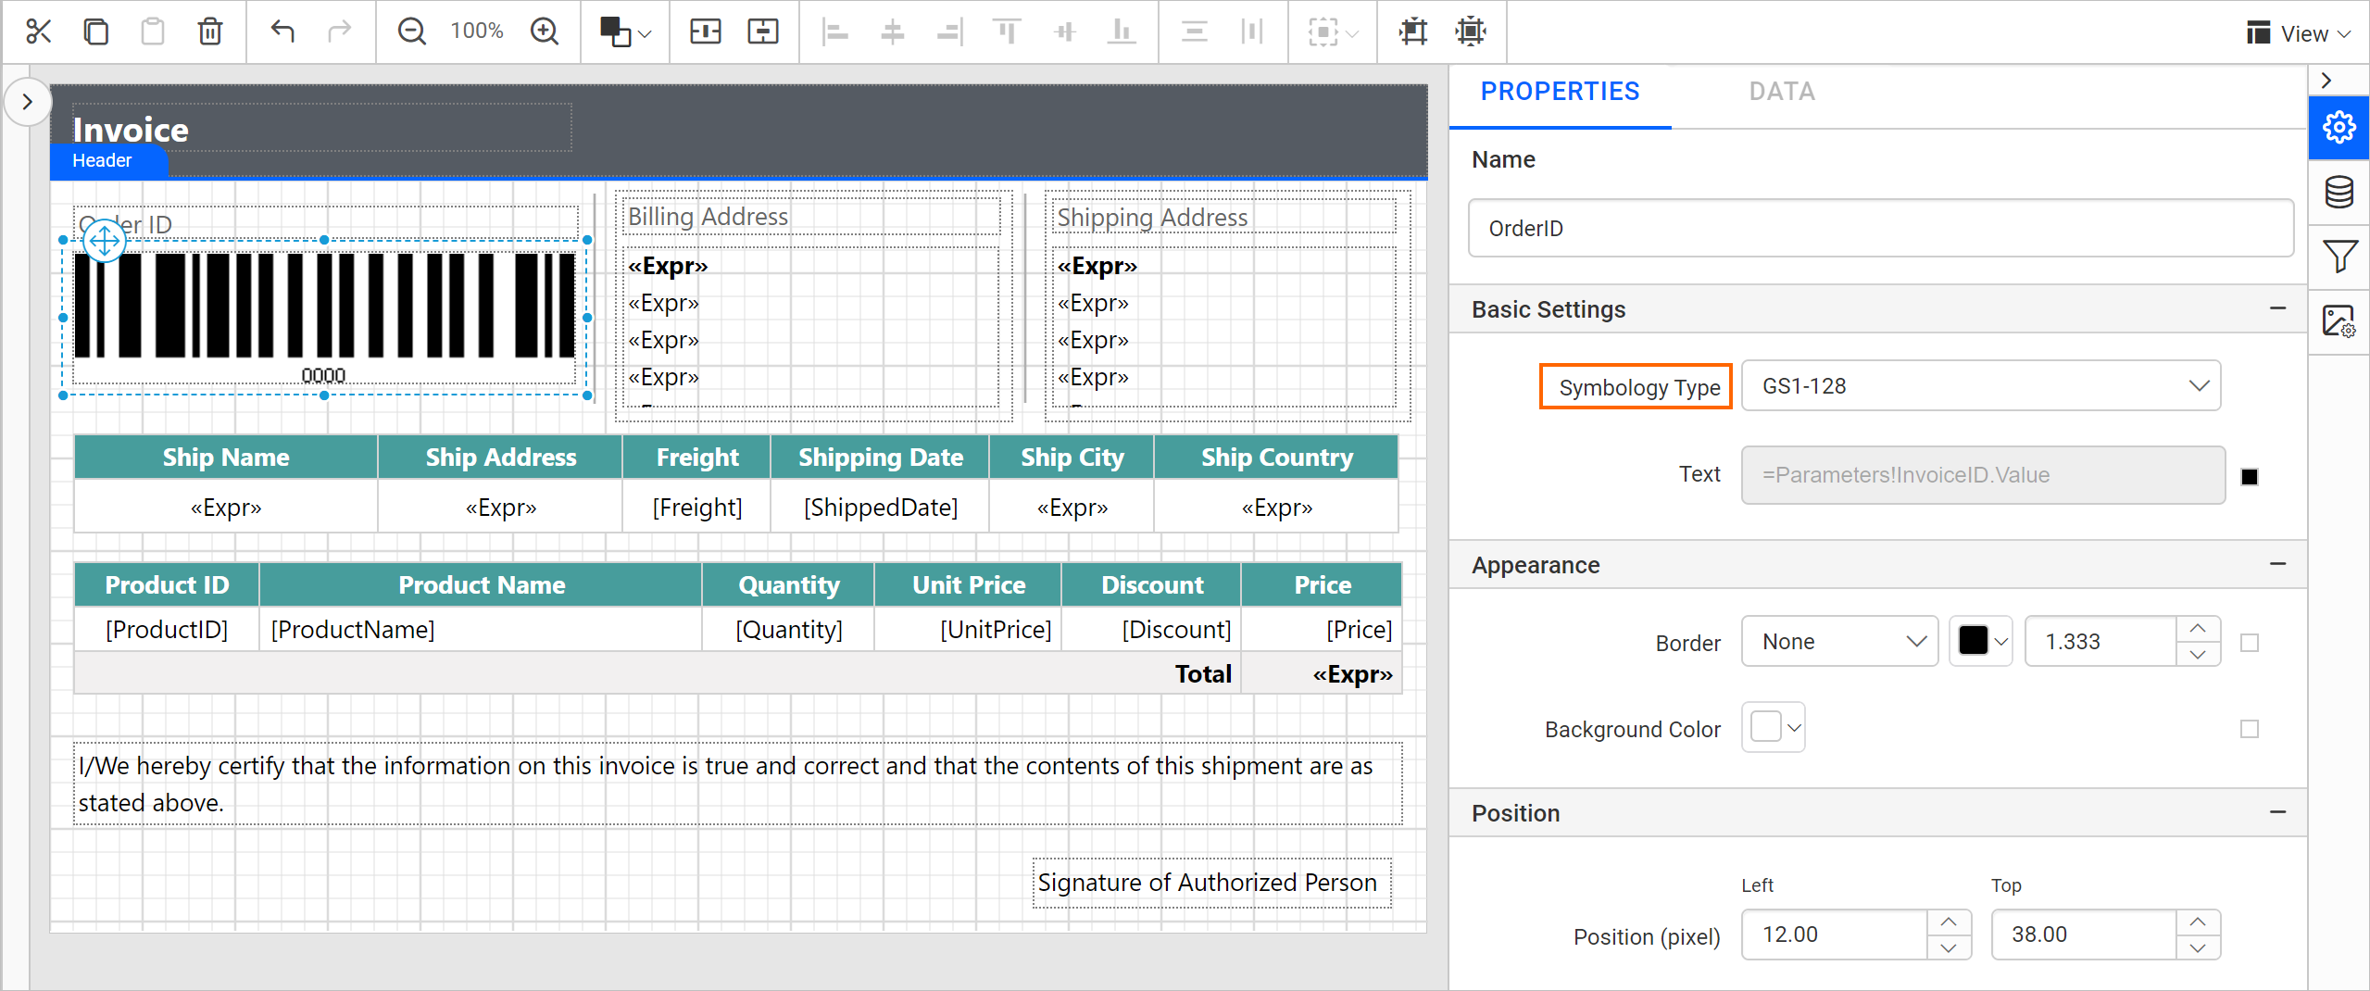Click the move handle on the barcode
This screenshot has width=2370, height=991.
(x=105, y=241)
